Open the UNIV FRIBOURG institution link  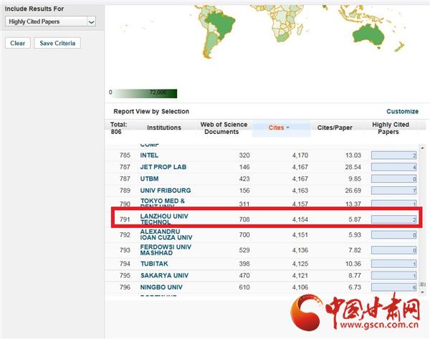click(x=164, y=190)
